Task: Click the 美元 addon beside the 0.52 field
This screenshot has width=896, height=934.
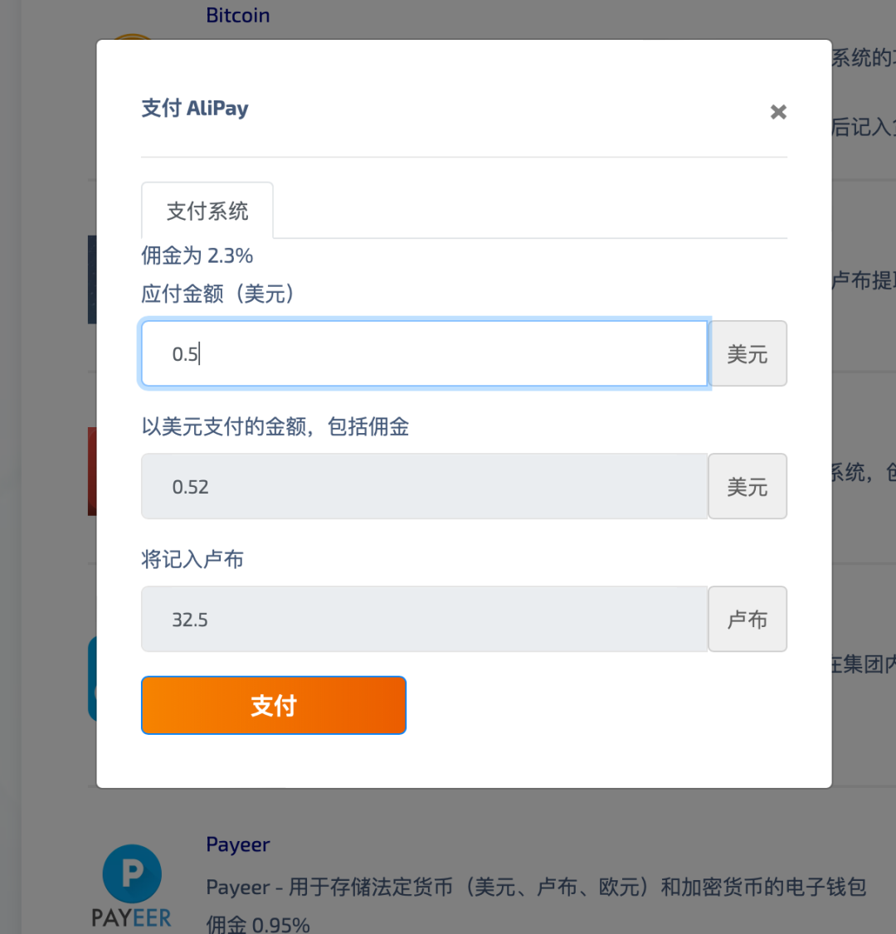Action: coord(747,487)
